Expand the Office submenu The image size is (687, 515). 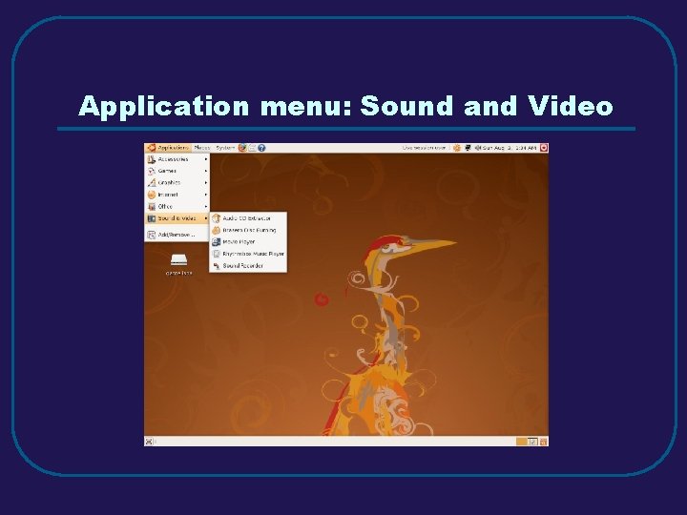click(177, 206)
